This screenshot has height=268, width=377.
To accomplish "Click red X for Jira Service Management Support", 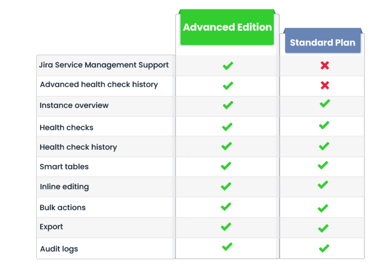I will point(325,65).
